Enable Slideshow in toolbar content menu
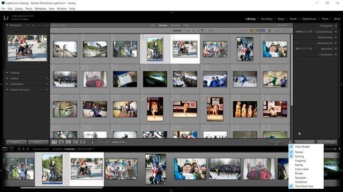 [301, 182]
